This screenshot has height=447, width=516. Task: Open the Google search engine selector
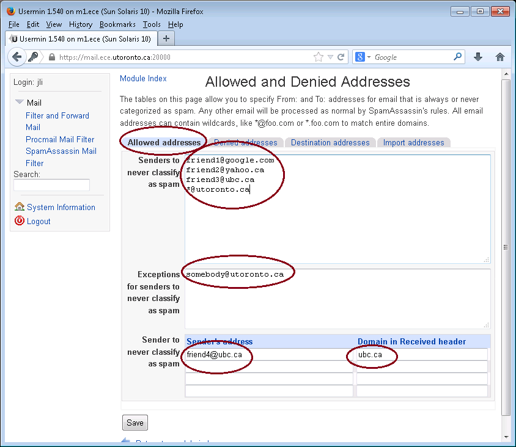coord(363,57)
